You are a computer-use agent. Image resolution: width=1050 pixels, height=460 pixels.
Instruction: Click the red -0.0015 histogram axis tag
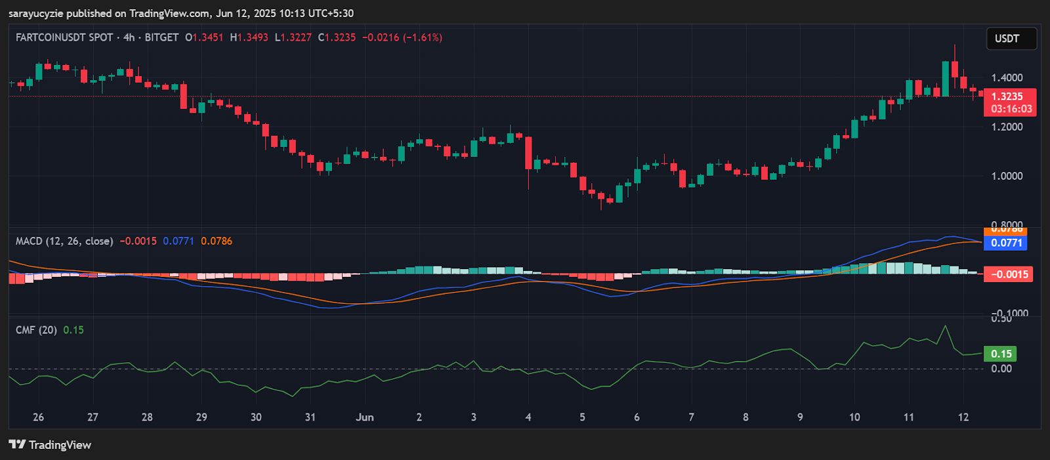click(1008, 274)
